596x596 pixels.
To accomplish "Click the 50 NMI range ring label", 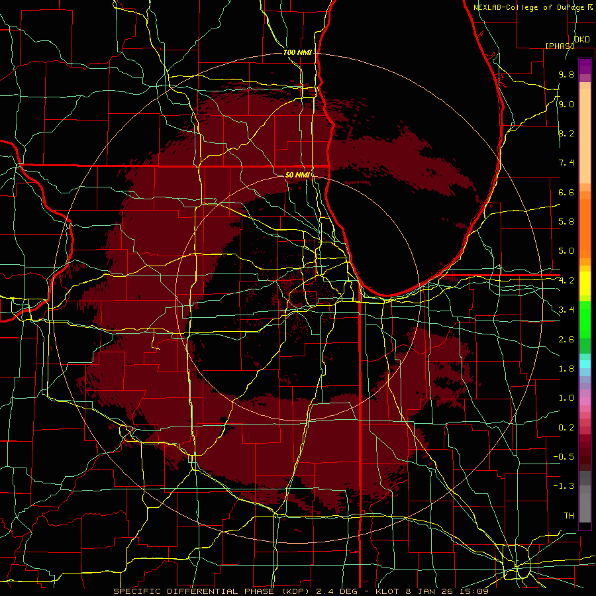I will 297,175.
